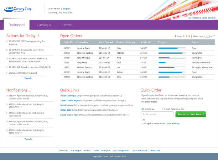Screen dimensions: 218x160
Task: Click Order ID column header
Action: pos(68,42)
